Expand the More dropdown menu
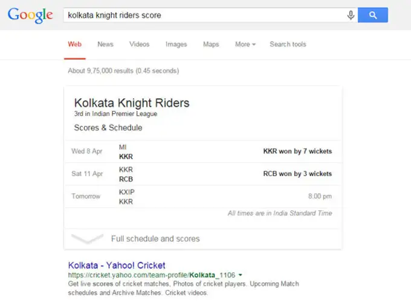The width and height of the screenshot is (411, 307). tap(245, 44)
